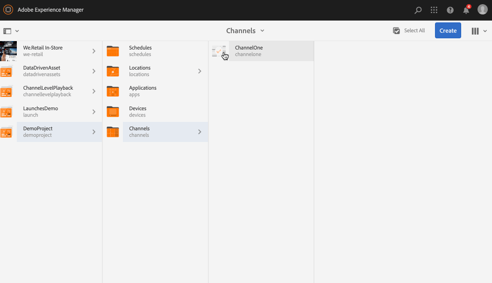
Task: Open the user profile avatar
Action: tap(482, 10)
